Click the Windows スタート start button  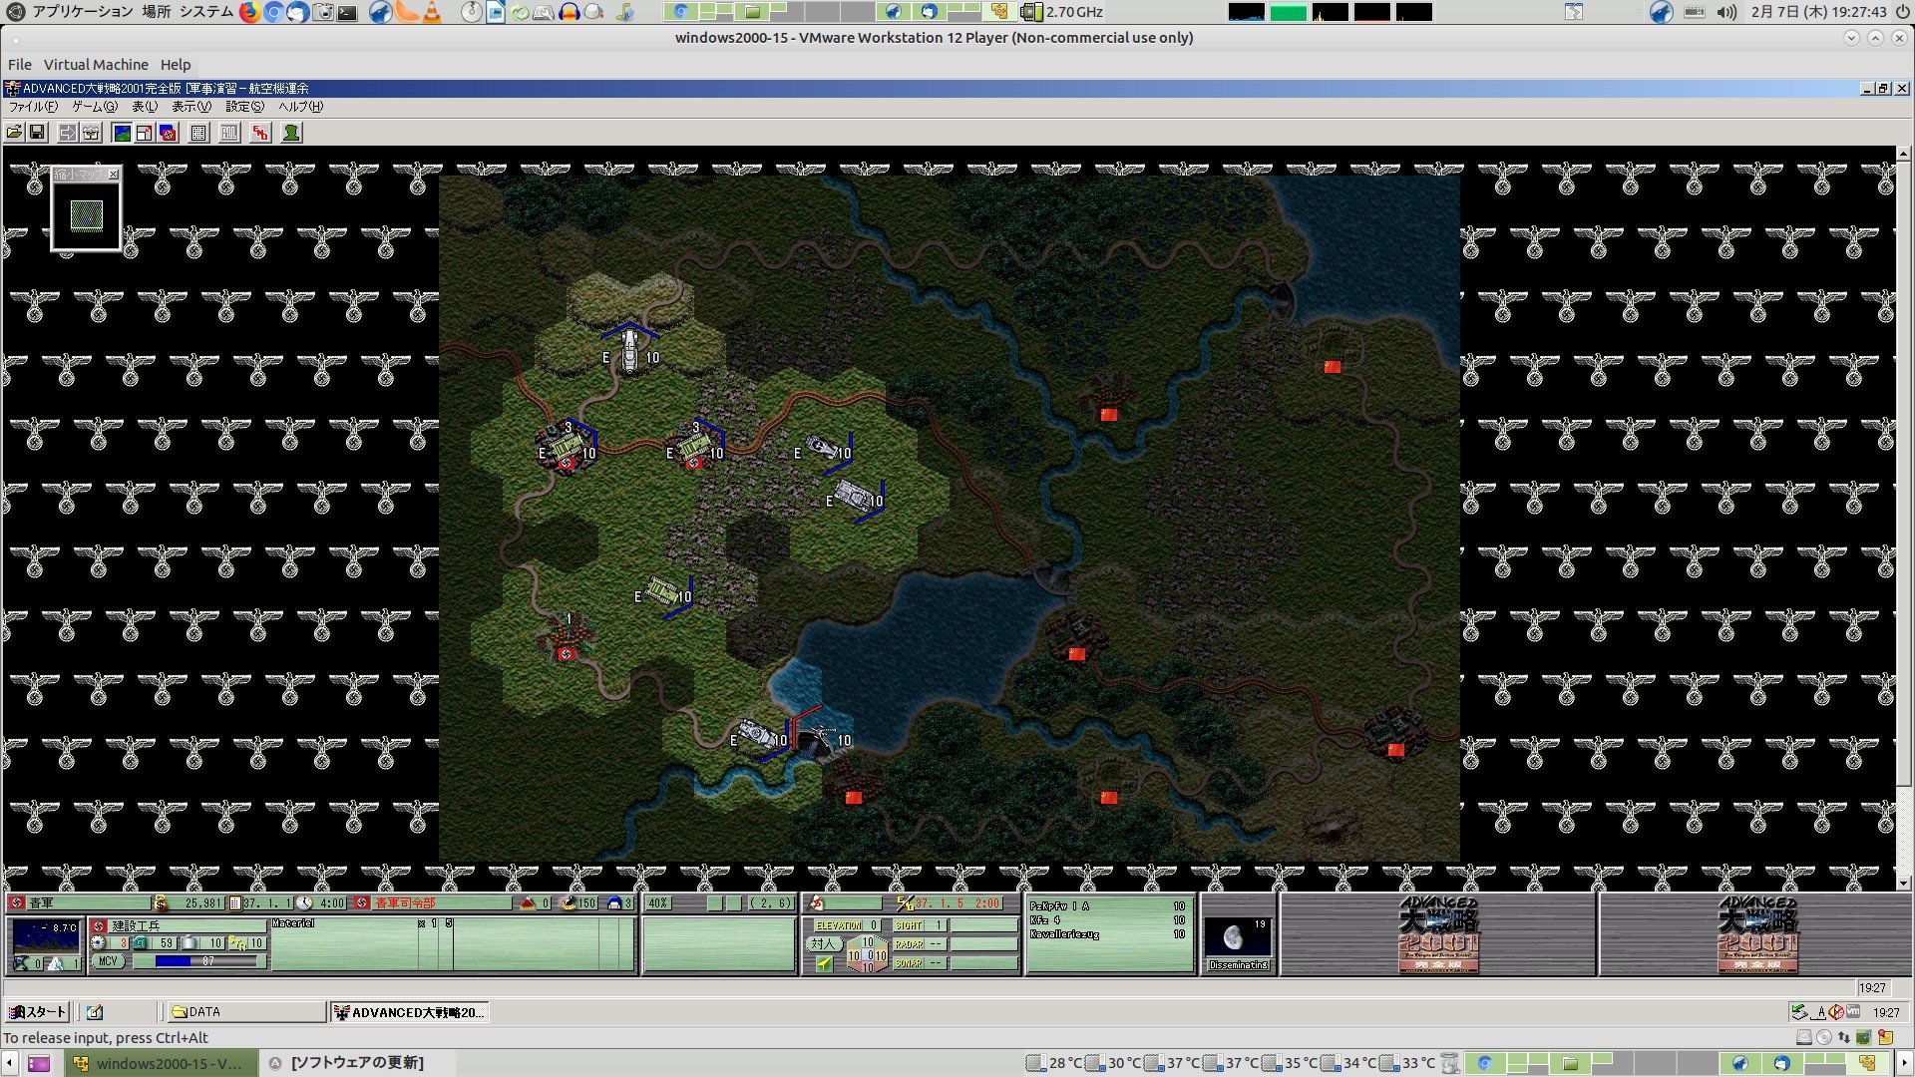tap(37, 1012)
